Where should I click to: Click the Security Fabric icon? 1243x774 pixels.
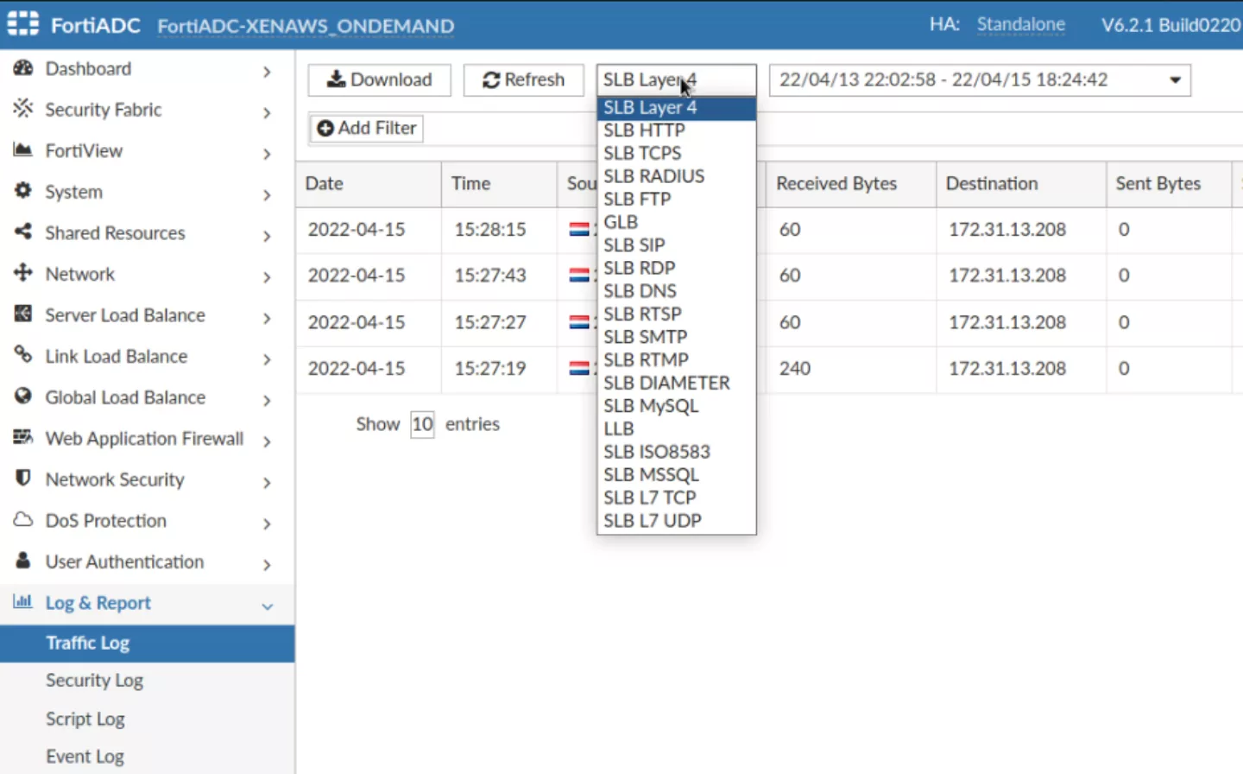(x=23, y=109)
